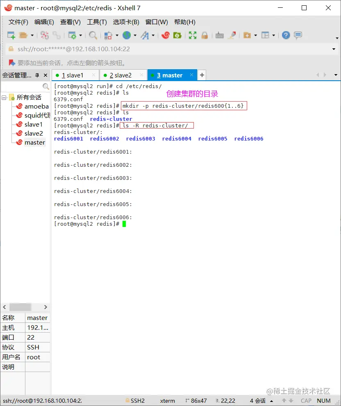Screen dimensions: 341x406
Task: Open the address bar dropdown arrow
Action: pos(334,49)
